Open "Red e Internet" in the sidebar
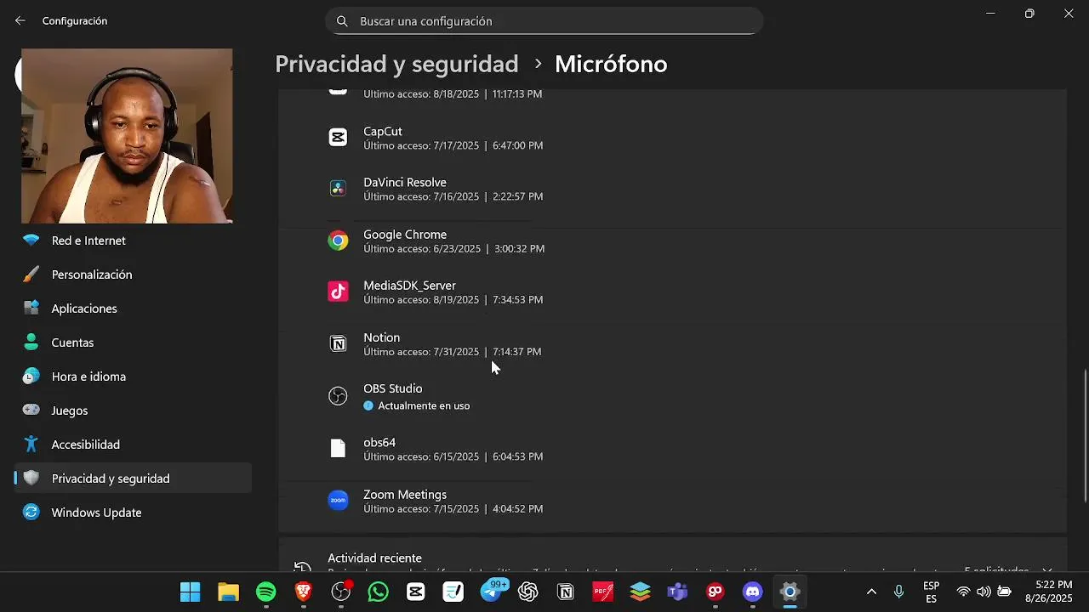The width and height of the screenshot is (1089, 612). 133,241
